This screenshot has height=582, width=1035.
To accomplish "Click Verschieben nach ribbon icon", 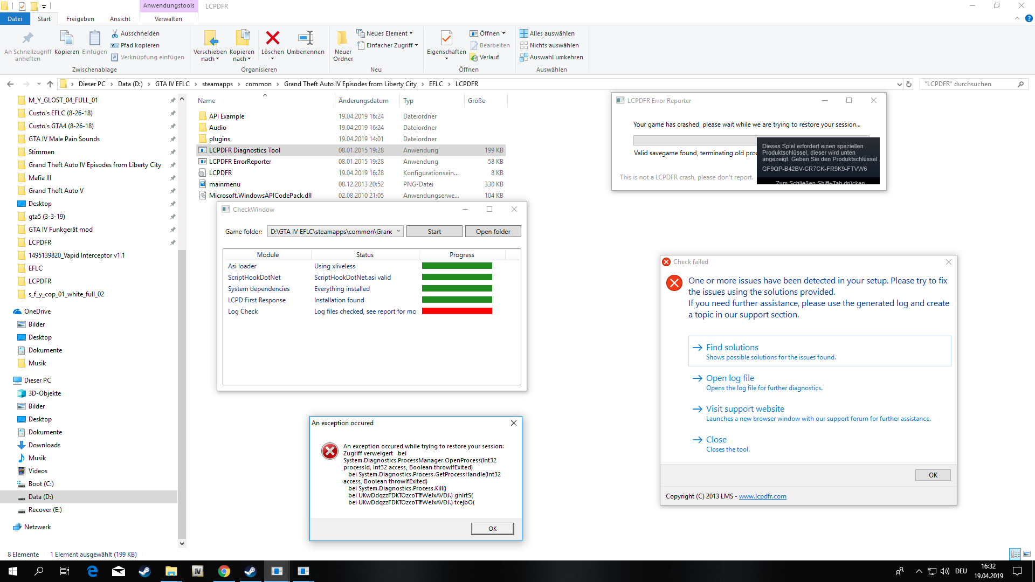I will (210, 38).
